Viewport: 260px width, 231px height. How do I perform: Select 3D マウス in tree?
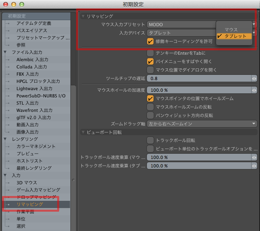[x=27, y=183]
